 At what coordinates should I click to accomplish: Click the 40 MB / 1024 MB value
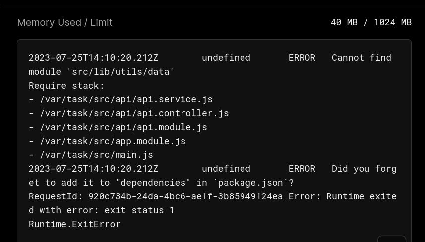[371, 22]
